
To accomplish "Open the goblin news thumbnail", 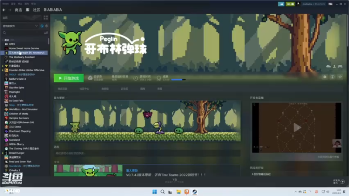I will [x=88, y=171].
